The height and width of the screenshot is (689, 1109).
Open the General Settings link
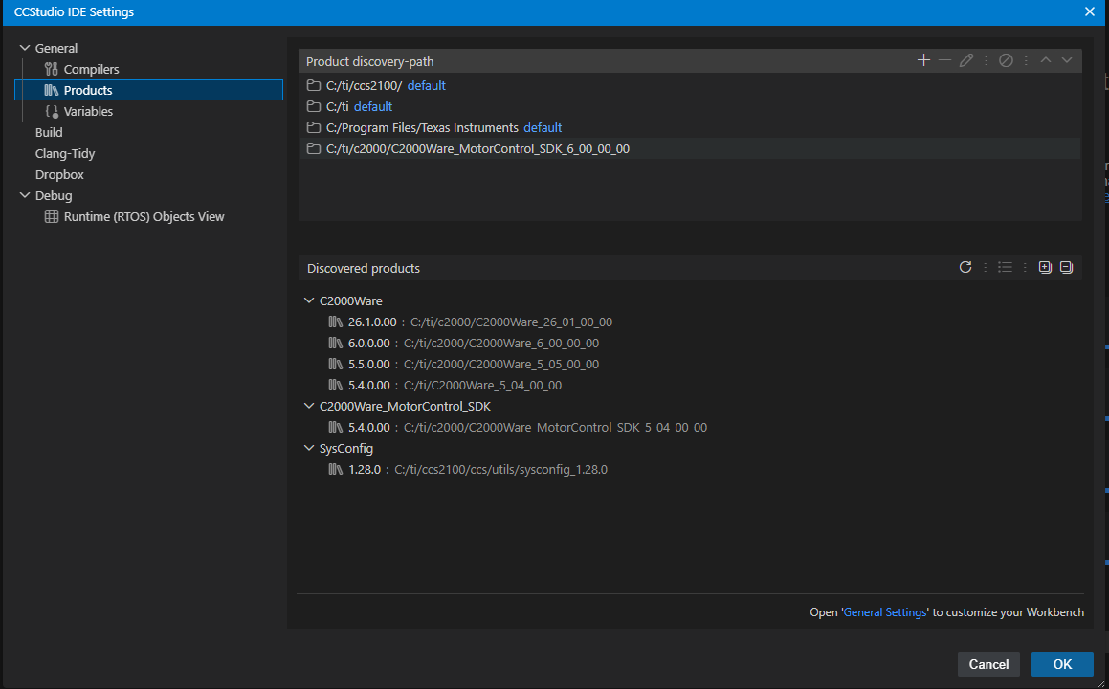(x=885, y=612)
